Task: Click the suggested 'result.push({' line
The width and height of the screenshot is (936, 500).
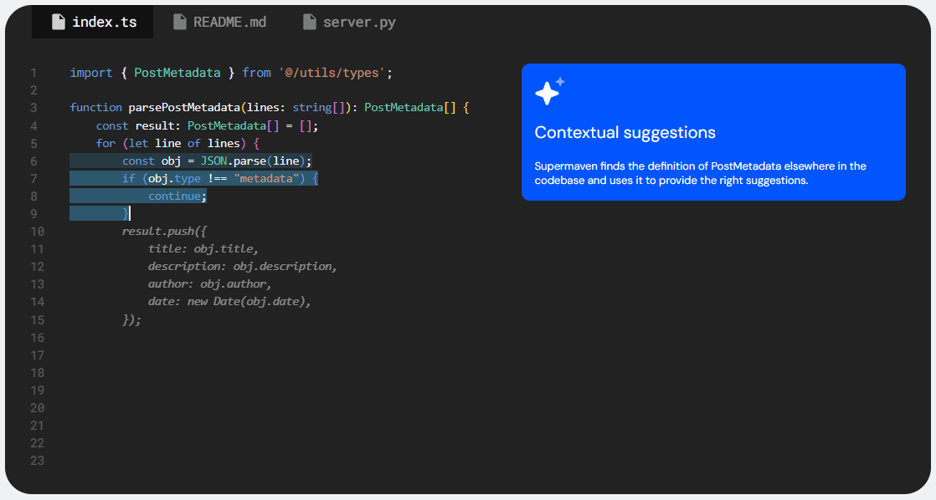Action: point(164,232)
